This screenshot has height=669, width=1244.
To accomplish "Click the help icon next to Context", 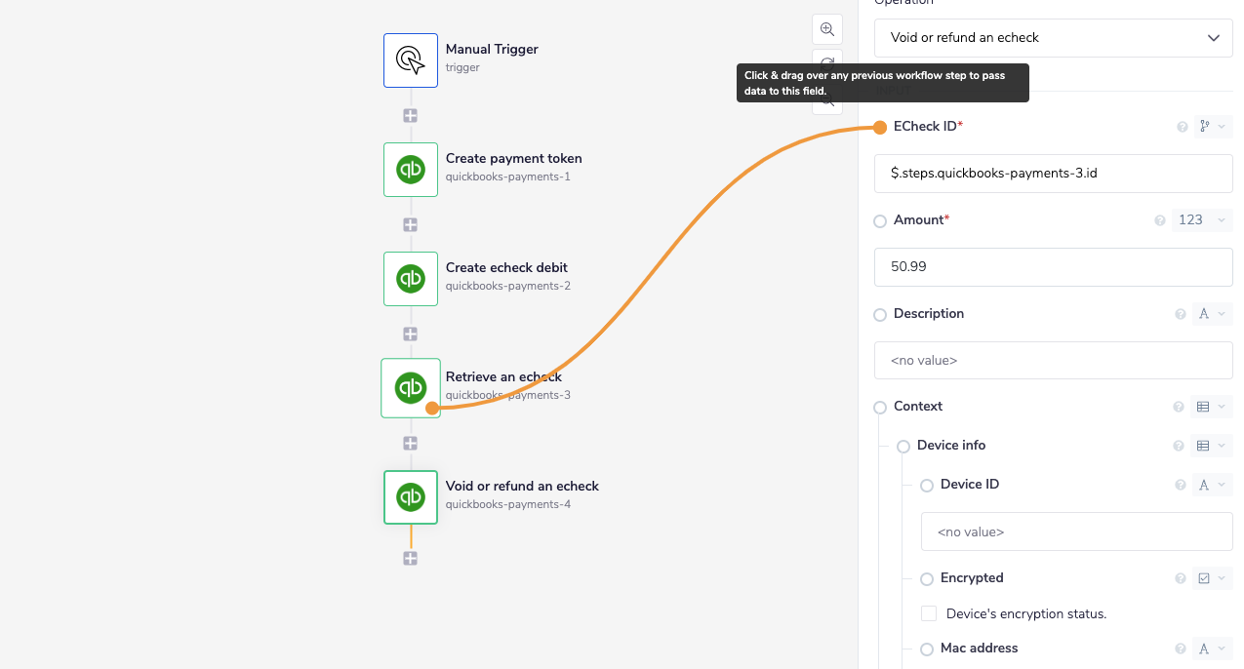I will (x=1180, y=407).
